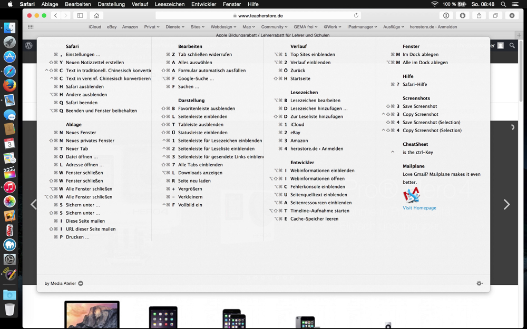
Task: Open eBay bookmark in favorites bar
Action: [112, 27]
